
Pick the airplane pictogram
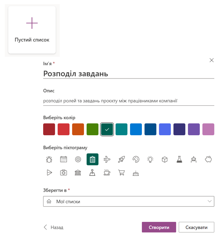click(107, 159)
